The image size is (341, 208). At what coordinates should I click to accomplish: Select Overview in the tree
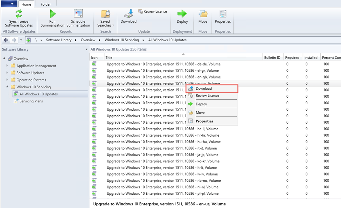21,59
